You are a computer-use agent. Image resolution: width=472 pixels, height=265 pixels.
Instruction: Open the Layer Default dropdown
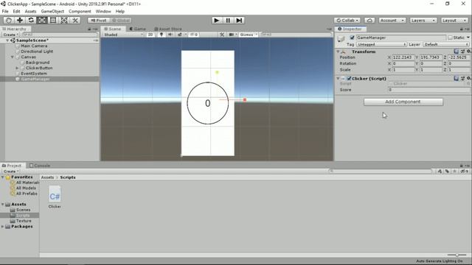pyautogui.click(x=445, y=44)
